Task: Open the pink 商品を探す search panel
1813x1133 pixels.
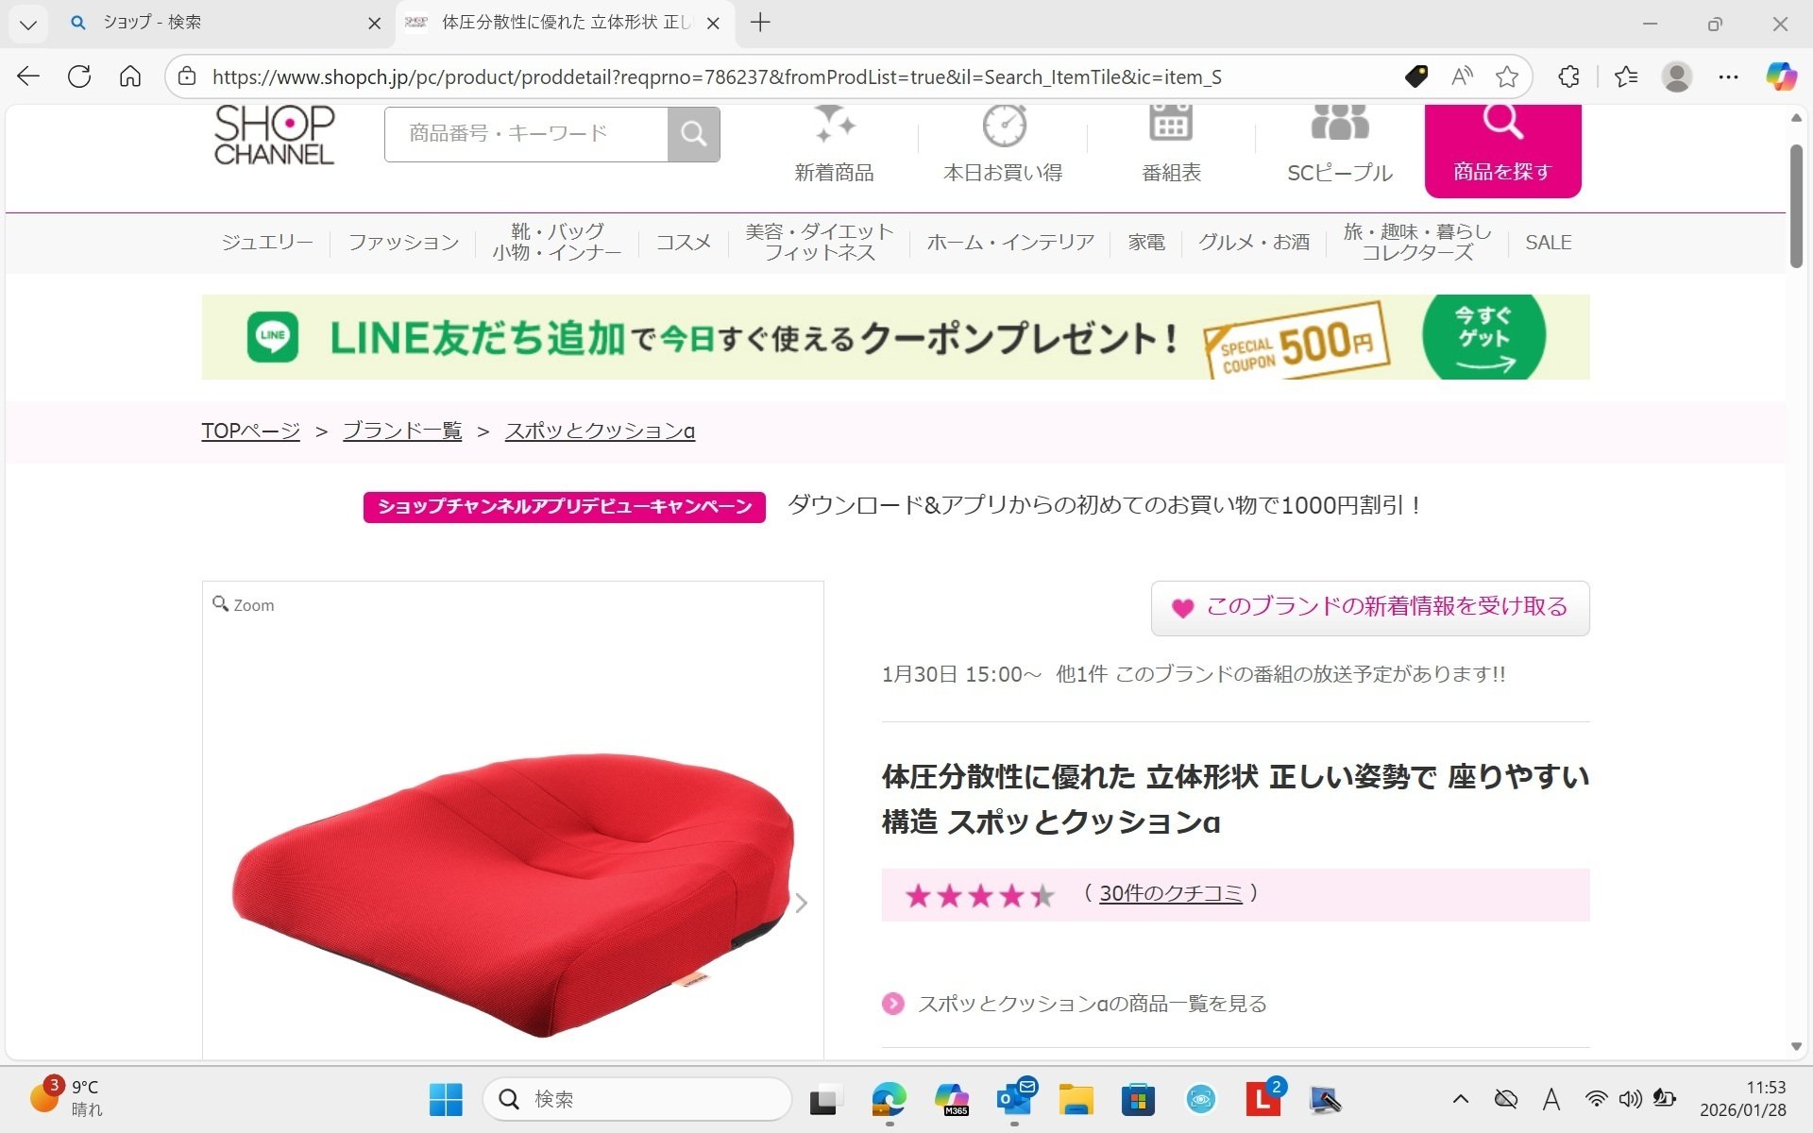Action: (1502, 149)
